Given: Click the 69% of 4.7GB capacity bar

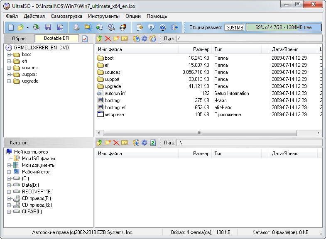Looking at the screenshot, I should (x=284, y=27).
